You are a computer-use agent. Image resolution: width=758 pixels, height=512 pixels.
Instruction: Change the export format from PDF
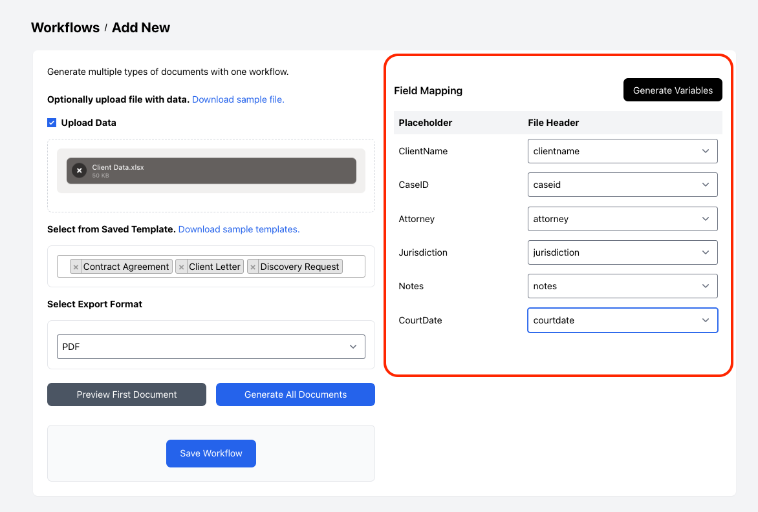211,346
